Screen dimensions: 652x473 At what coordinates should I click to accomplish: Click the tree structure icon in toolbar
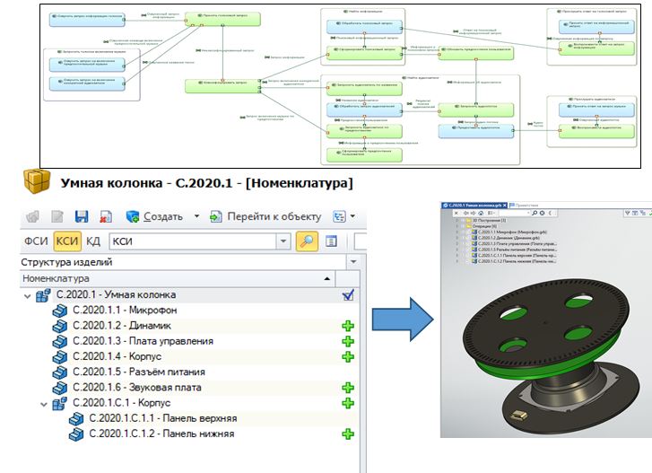tap(340, 216)
